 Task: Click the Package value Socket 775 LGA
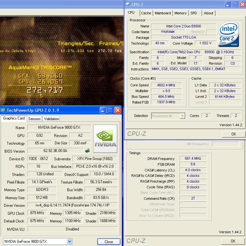184,37
